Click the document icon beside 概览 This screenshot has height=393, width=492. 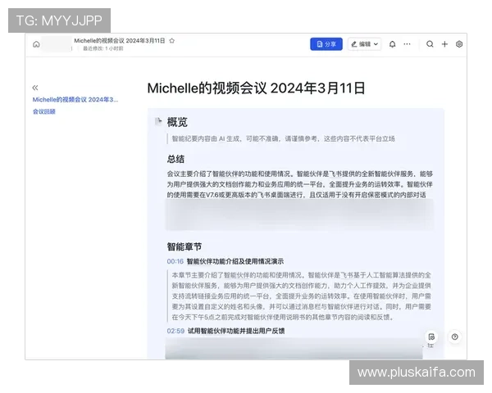(x=159, y=121)
